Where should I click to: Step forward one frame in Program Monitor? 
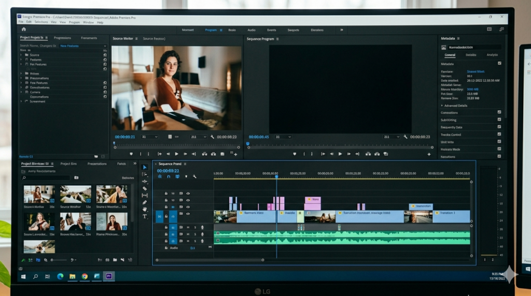(x=349, y=154)
